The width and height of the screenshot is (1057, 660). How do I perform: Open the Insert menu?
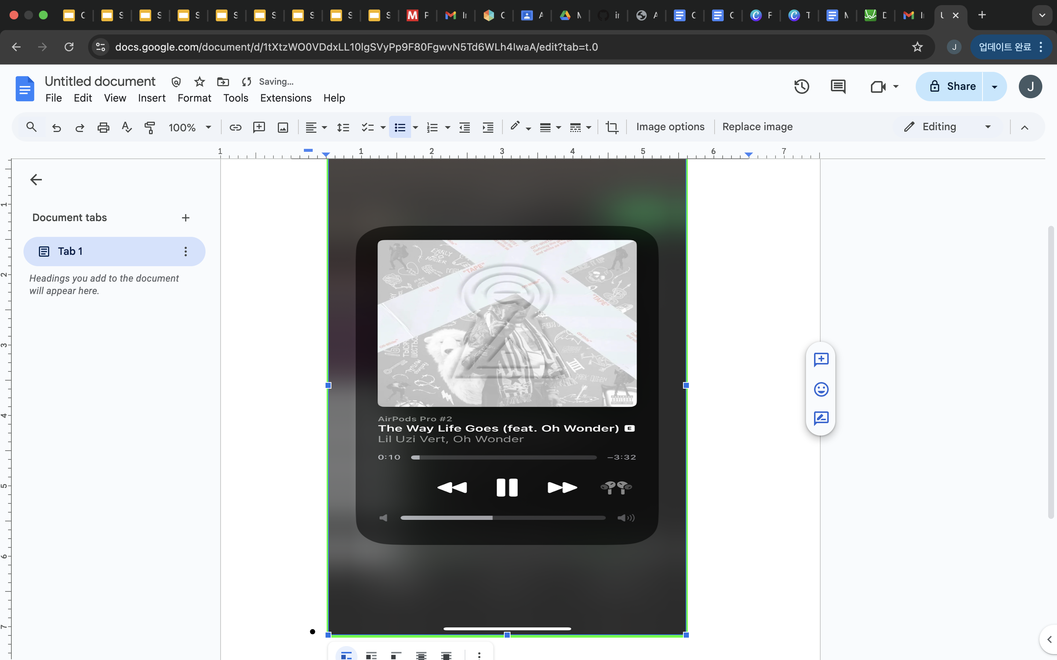tap(152, 98)
